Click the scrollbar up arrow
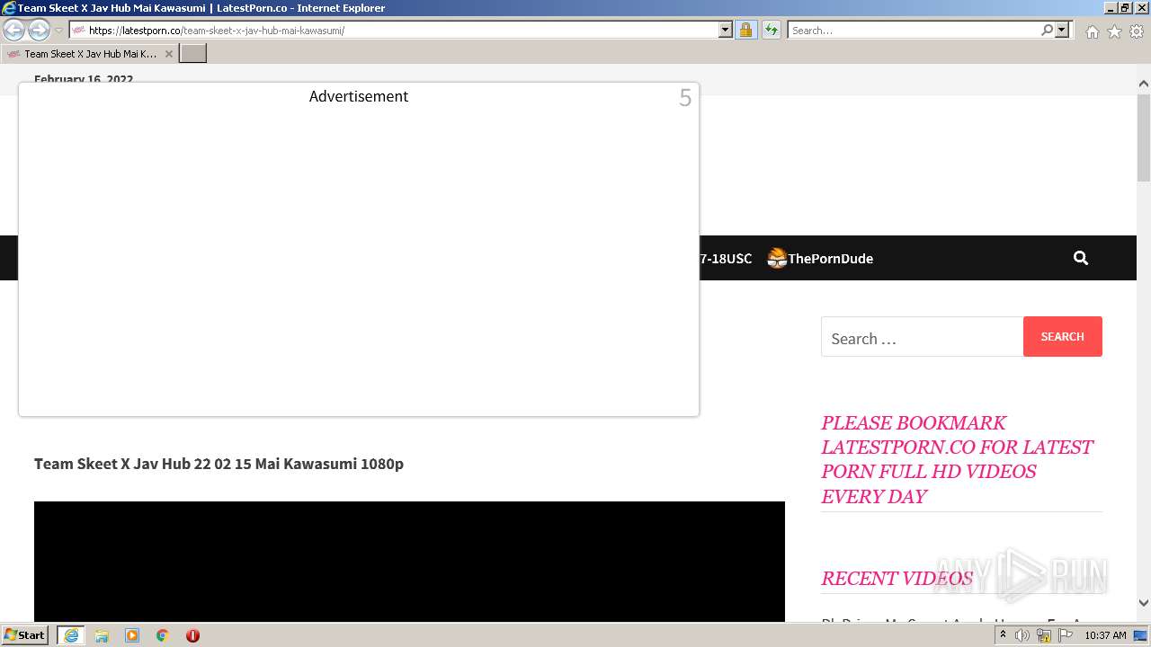The height and width of the screenshot is (647, 1151). (1144, 84)
